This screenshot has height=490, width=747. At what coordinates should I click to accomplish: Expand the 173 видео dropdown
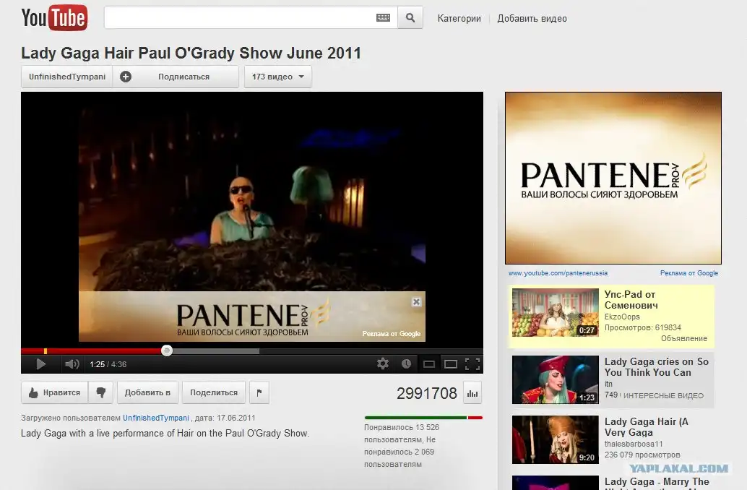[x=278, y=77]
